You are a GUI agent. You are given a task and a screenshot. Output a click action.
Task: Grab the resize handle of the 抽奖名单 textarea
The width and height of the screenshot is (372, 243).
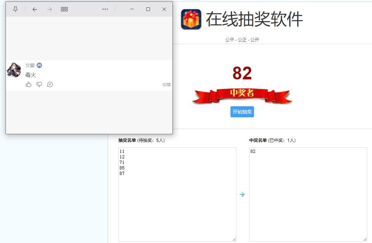234,239
